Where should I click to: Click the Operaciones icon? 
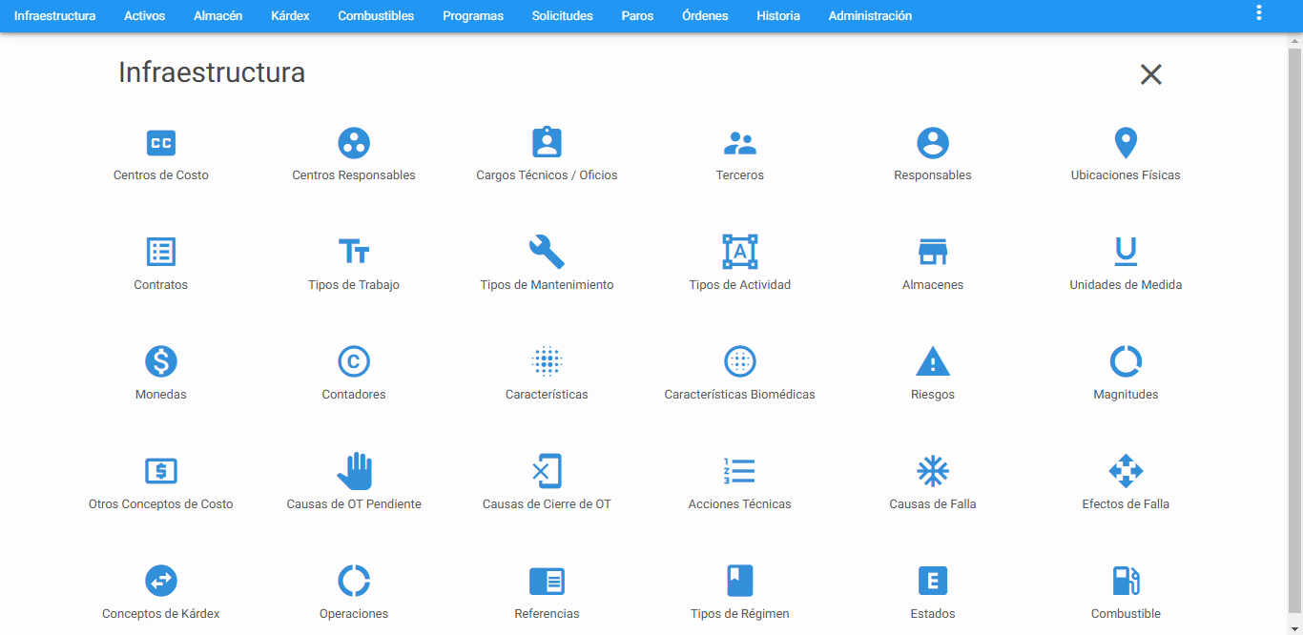click(x=354, y=581)
